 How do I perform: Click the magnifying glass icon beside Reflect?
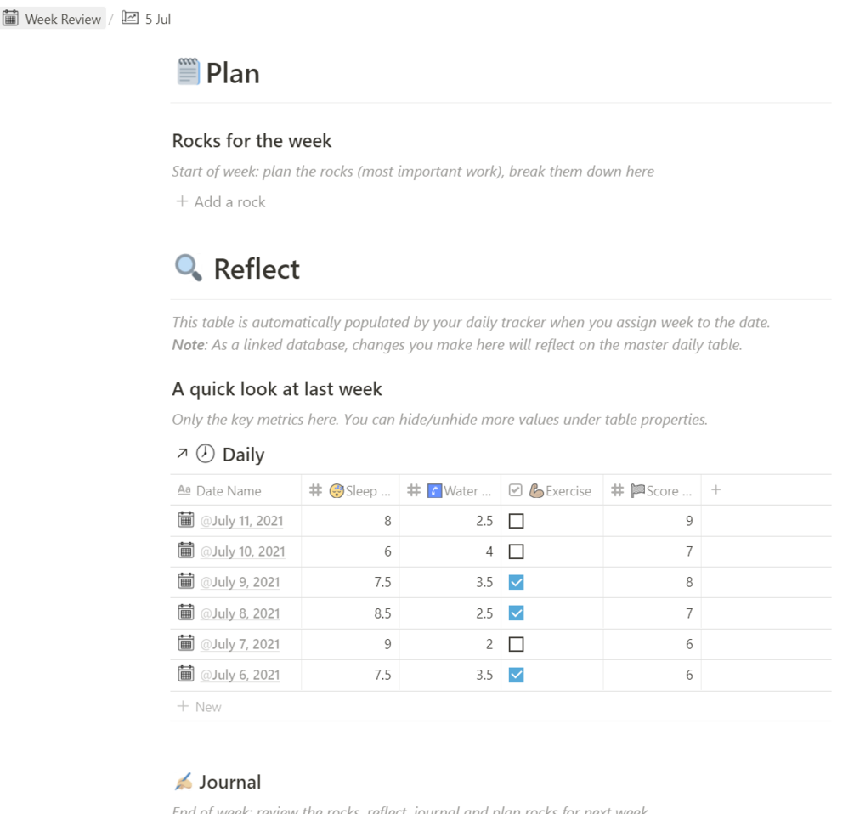tap(189, 269)
